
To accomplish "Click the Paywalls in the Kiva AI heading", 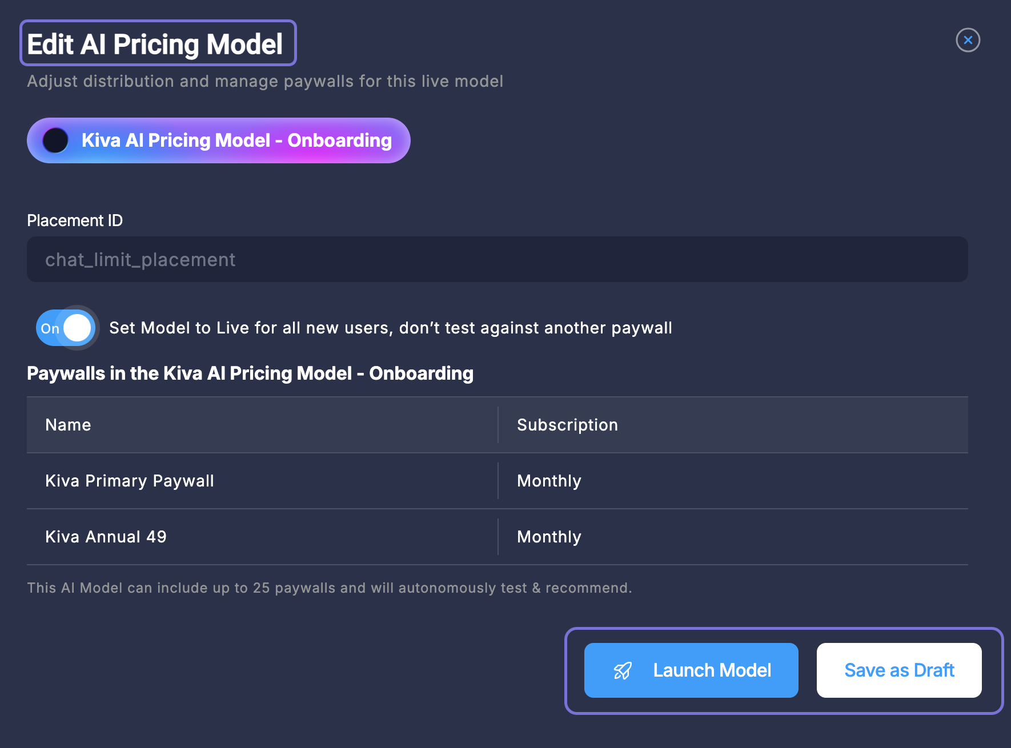I will (x=250, y=373).
